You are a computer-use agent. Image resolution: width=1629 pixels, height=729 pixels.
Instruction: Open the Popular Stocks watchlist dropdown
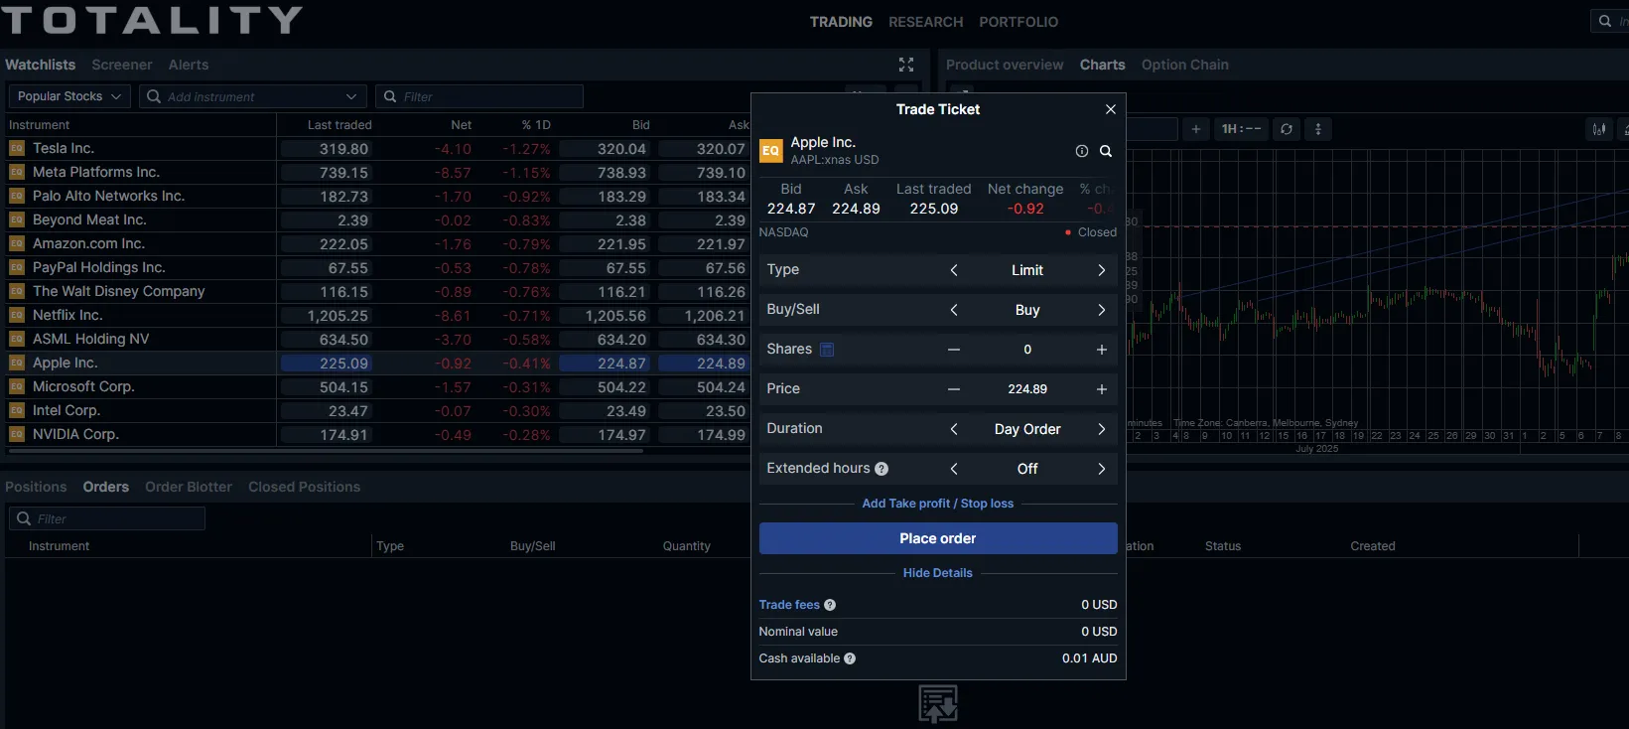pos(69,96)
